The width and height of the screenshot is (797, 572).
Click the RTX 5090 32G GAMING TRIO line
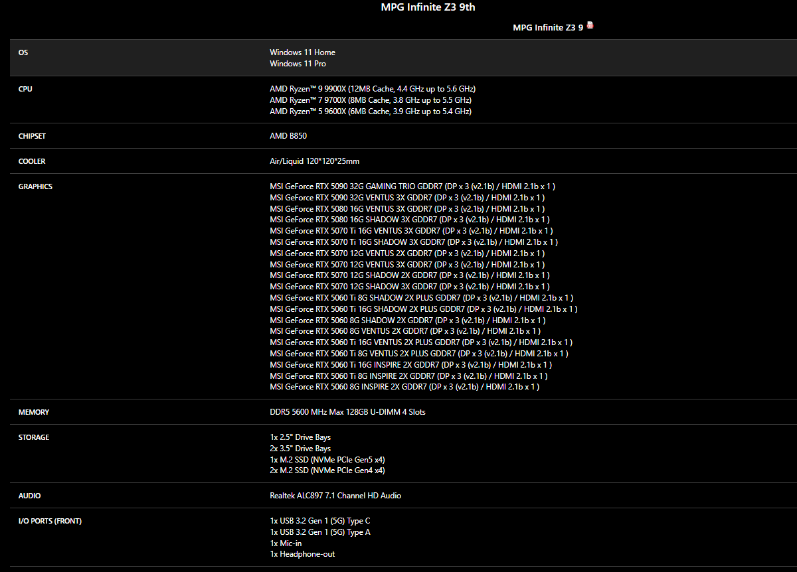(x=412, y=186)
